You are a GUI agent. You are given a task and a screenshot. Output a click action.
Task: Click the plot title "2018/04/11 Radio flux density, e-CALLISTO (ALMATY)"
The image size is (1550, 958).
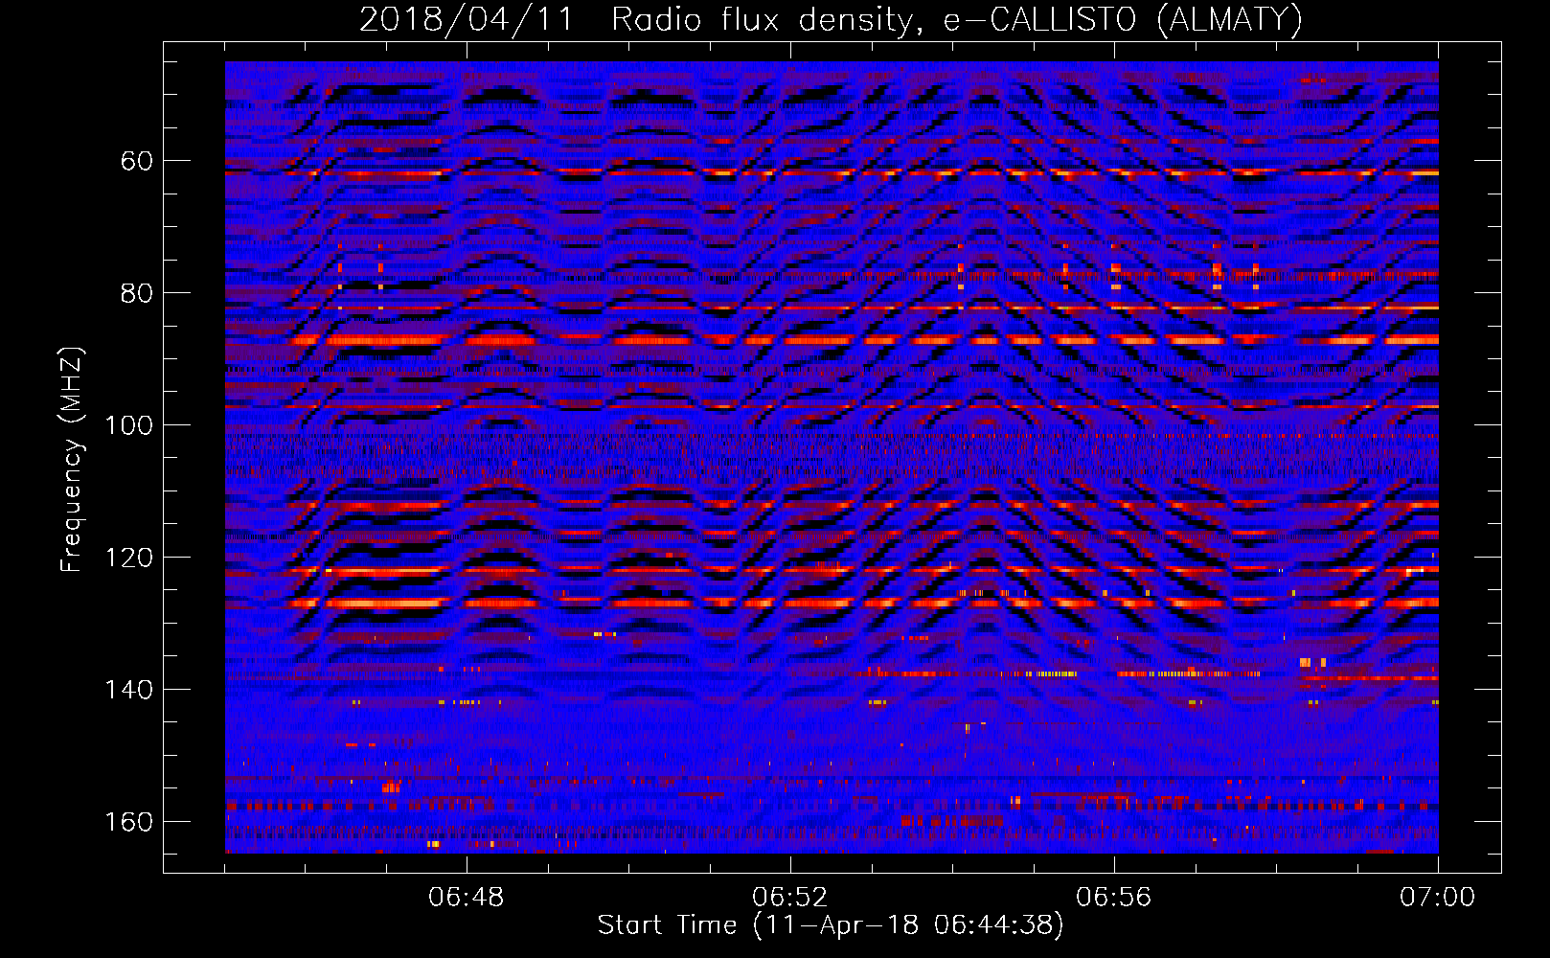click(x=831, y=19)
